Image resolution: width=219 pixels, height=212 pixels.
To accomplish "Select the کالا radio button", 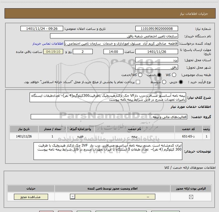I will coord(174,75).
